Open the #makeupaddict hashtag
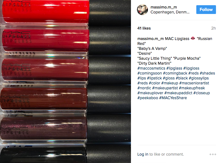This screenshot has width=222, height=163. 178,93
